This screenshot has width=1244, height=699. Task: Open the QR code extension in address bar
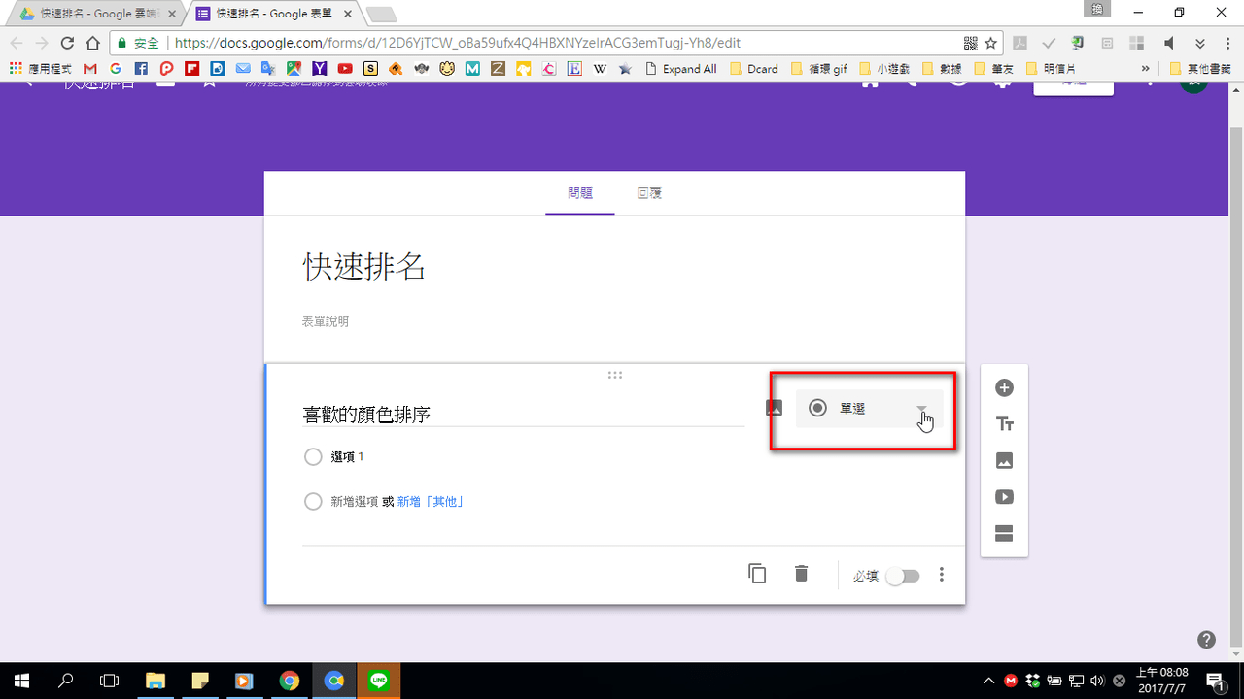click(x=970, y=43)
